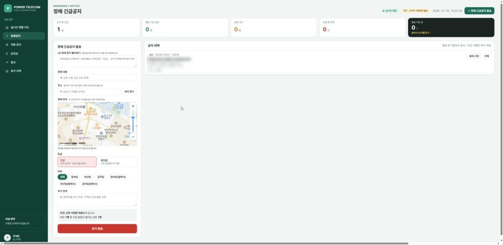Click the 삭제 button in notice row
This screenshot has width=503, height=245.
tap(487, 56)
